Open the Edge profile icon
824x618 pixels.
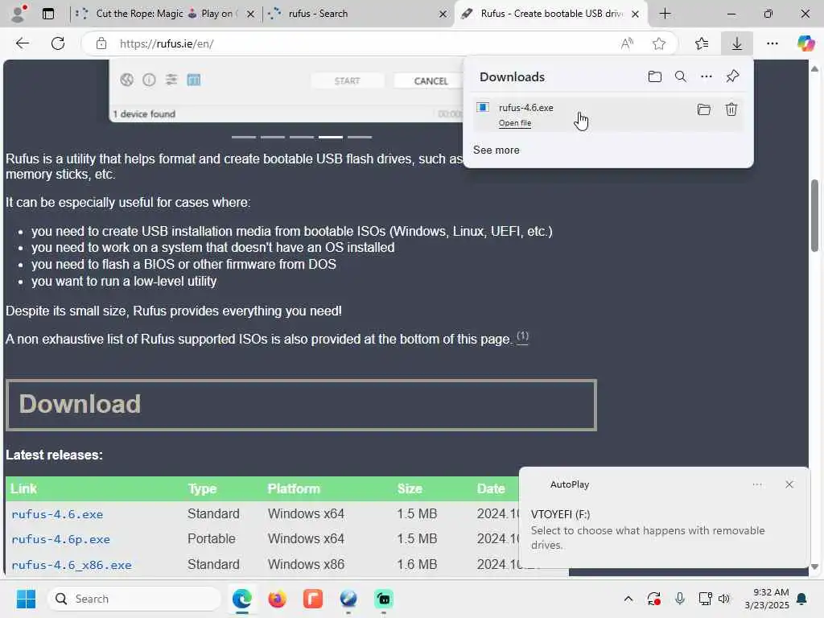[x=19, y=14]
